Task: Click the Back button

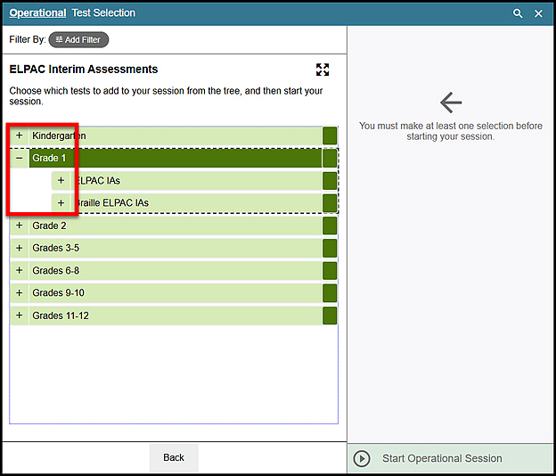Action: tap(174, 457)
